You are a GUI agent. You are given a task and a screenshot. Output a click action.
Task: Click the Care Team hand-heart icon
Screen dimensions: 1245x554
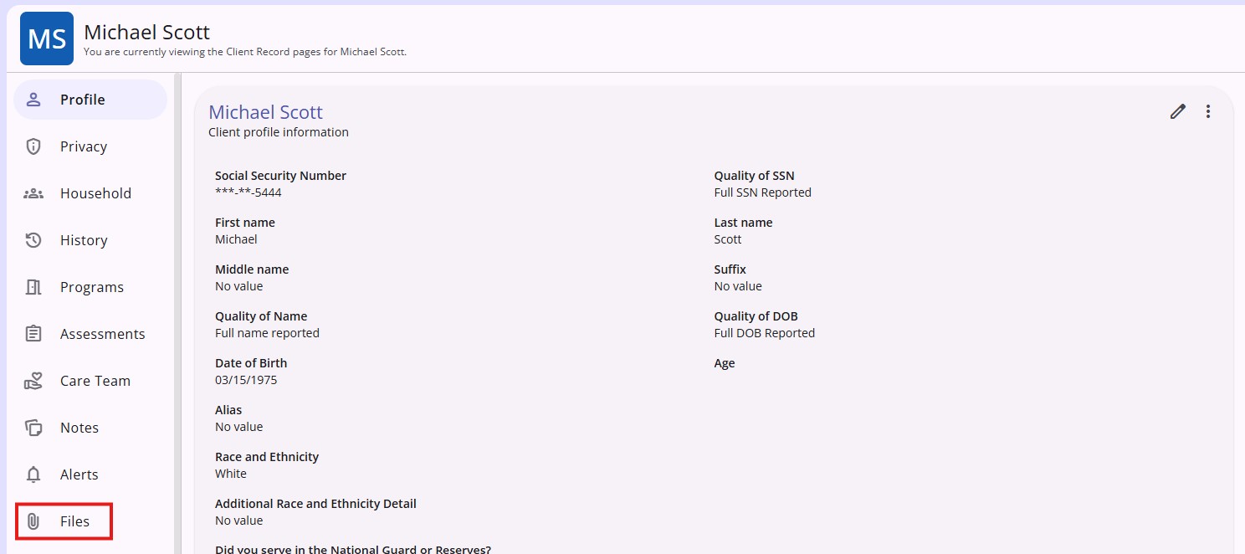(33, 381)
